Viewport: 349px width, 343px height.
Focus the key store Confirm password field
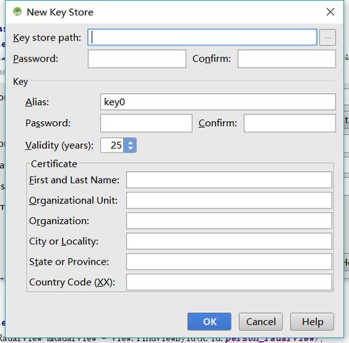tap(287, 59)
